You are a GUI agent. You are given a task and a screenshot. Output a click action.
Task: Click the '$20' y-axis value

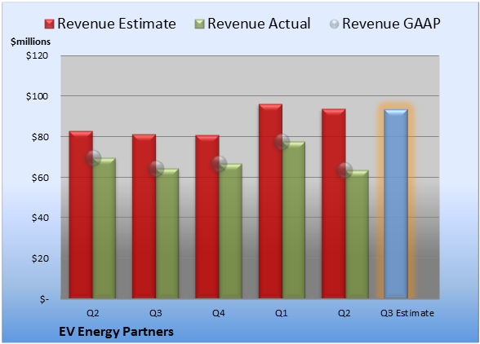click(x=40, y=258)
